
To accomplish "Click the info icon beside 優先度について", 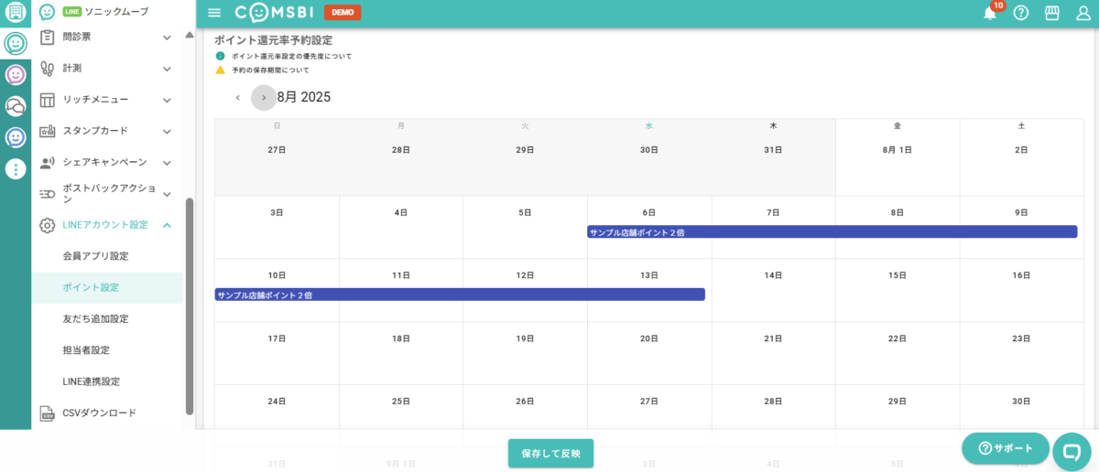I will click(220, 56).
